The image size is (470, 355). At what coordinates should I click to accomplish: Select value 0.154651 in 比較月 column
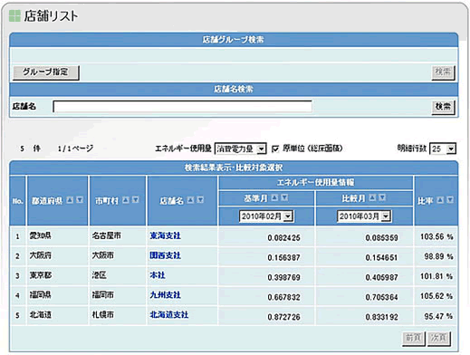pos(381,257)
